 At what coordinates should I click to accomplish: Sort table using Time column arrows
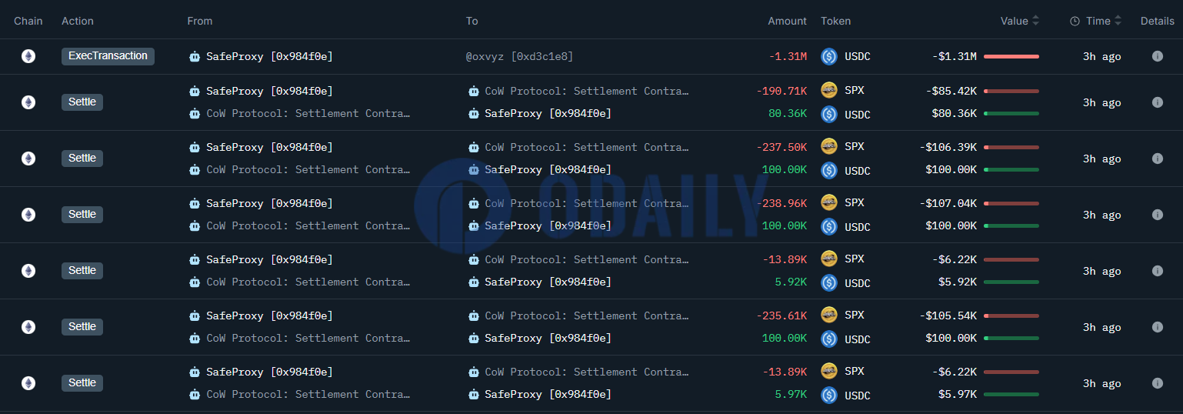(1118, 21)
